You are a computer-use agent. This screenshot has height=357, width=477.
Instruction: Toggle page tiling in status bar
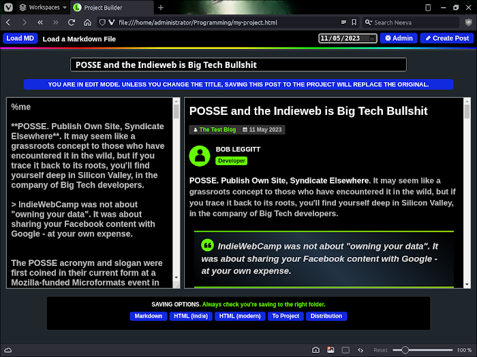(345, 350)
